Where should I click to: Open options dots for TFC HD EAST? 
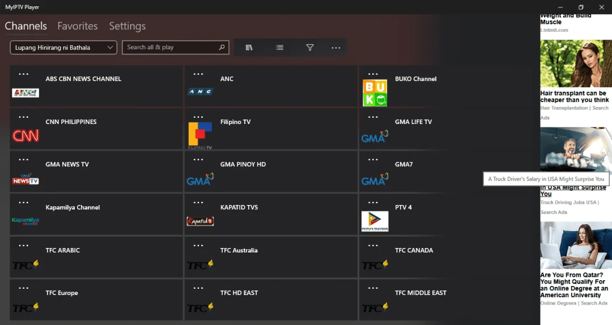tap(198, 288)
